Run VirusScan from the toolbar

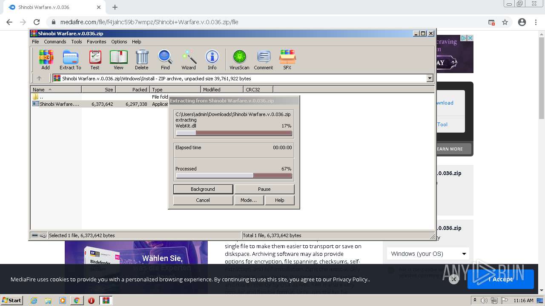(x=239, y=59)
